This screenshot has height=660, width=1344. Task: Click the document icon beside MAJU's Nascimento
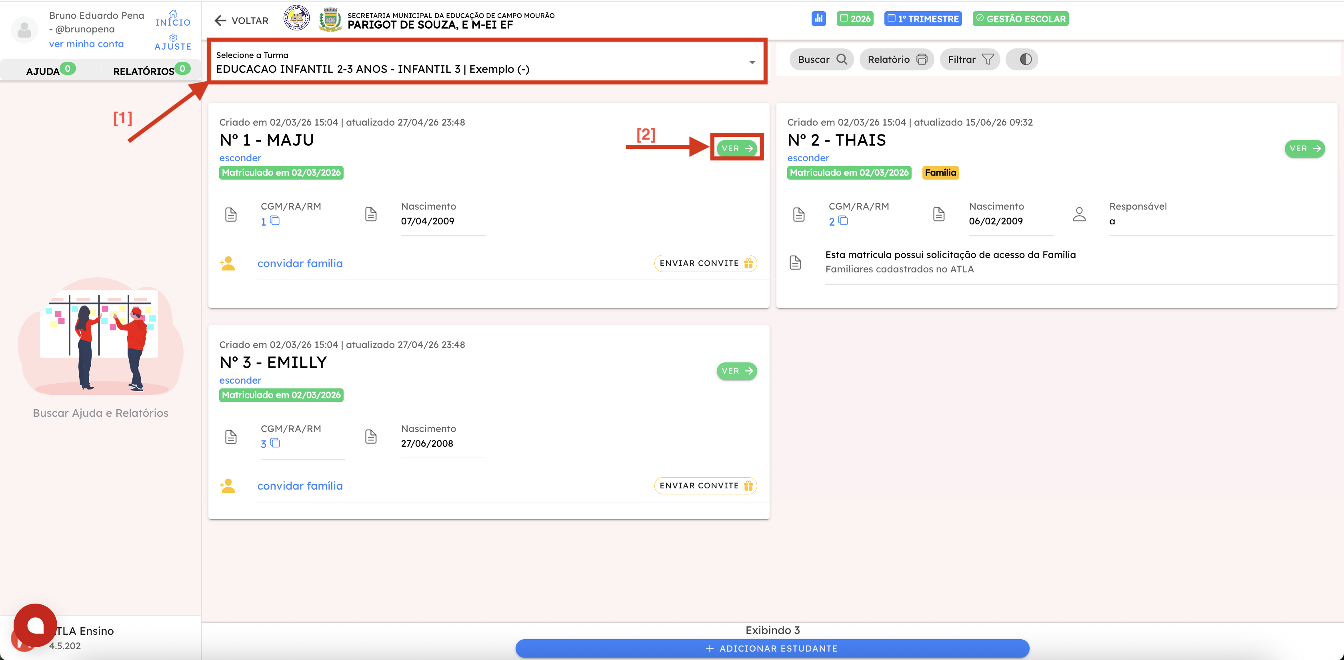(371, 214)
